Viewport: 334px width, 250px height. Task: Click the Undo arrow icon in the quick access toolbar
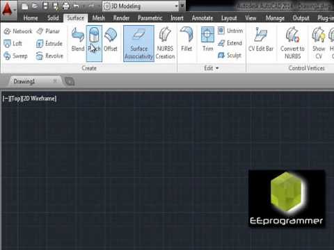[x=77, y=6]
